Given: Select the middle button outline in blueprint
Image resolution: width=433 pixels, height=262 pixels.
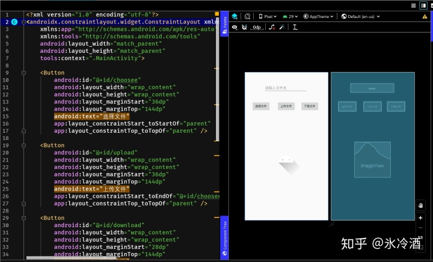Looking at the screenshot, I should pyautogui.click(x=372, y=106).
